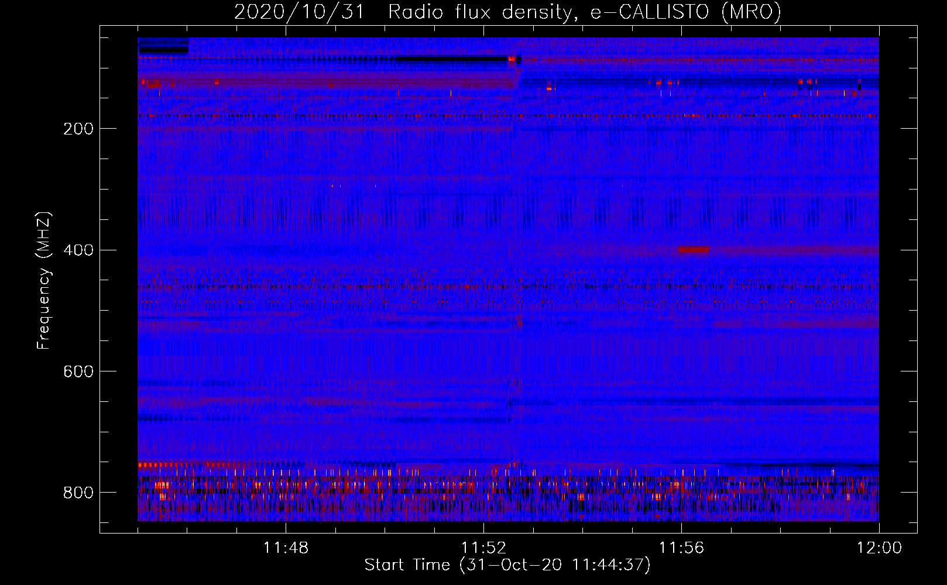Click the 200 frequency tick label
This screenshot has height=585, width=947.
78,129
